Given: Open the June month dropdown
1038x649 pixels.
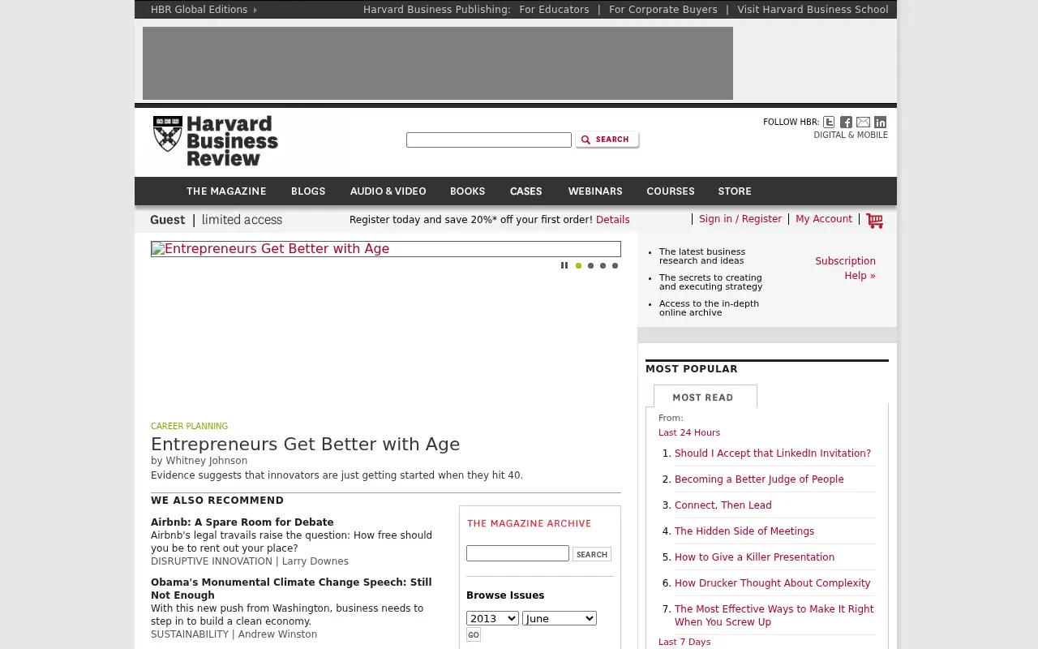Looking at the screenshot, I should (x=560, y=618).
